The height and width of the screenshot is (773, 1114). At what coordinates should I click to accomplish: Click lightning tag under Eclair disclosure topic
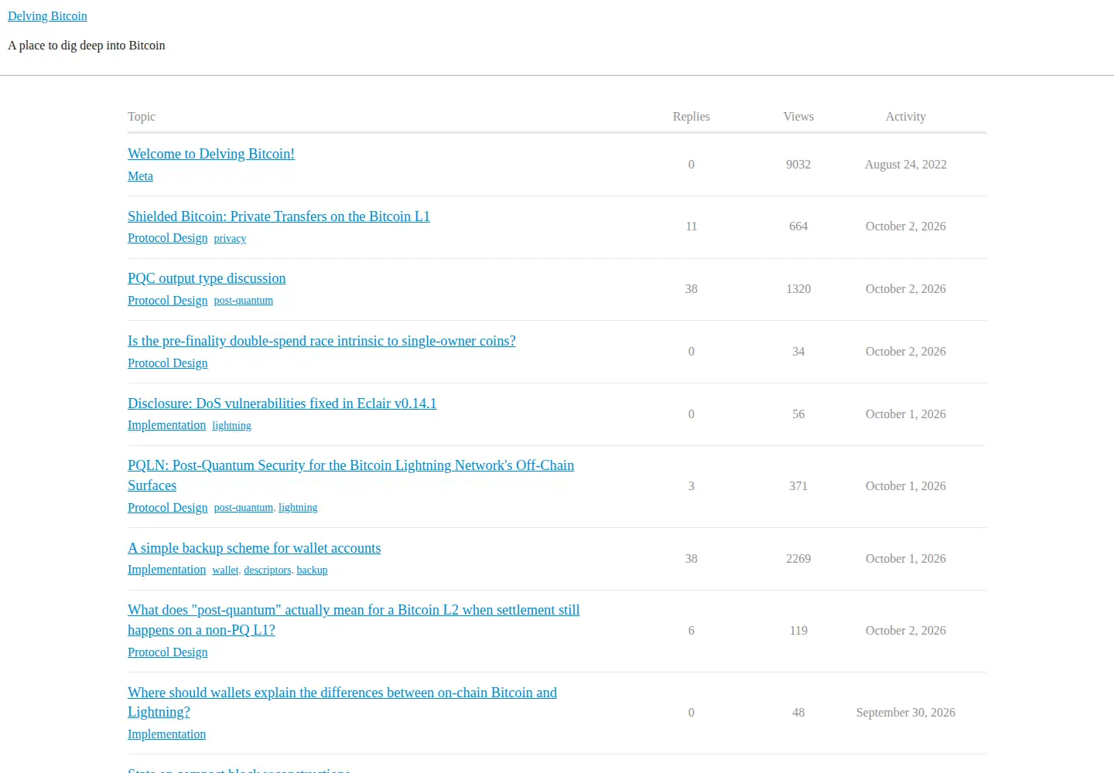[232, 426]
